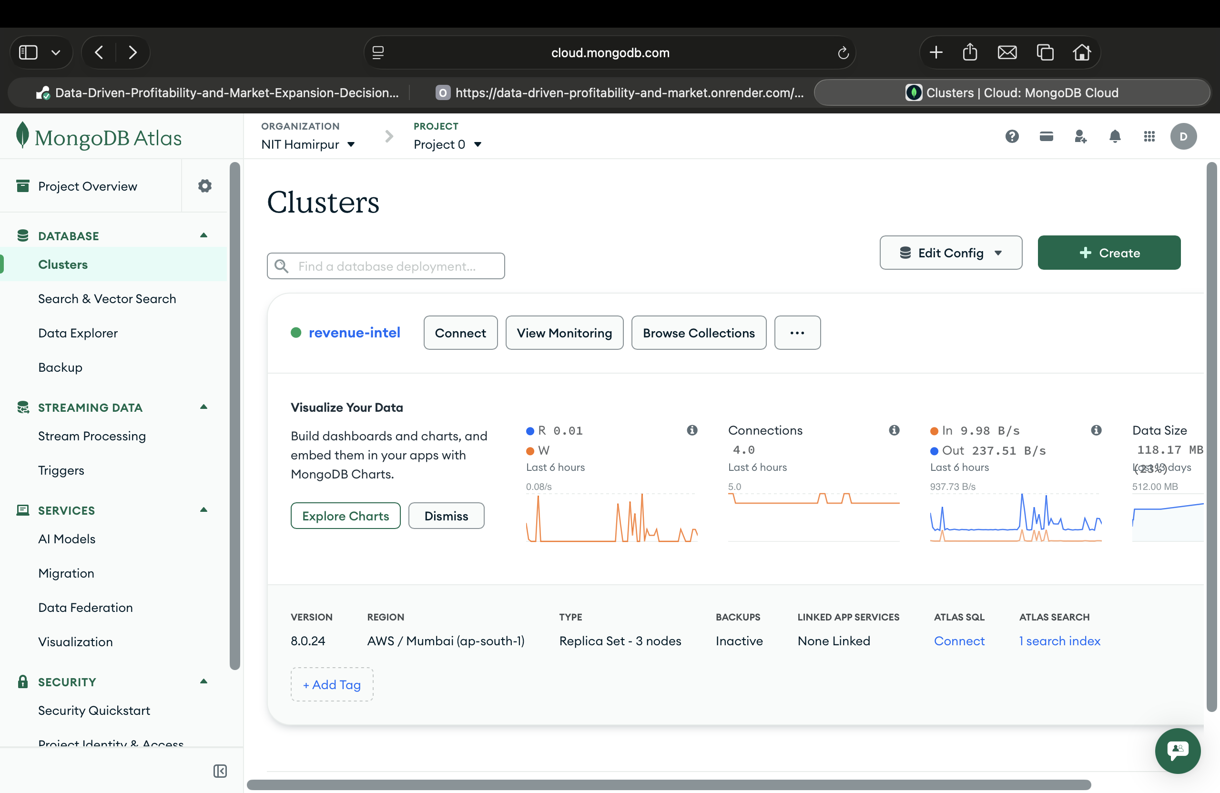Viewport: 1220px width, 793px height.
Task: Open Stream Processing in sidebar
Action: pos(92,436)
